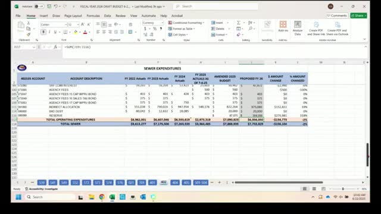Apply percent style

[x=155, y=29]
